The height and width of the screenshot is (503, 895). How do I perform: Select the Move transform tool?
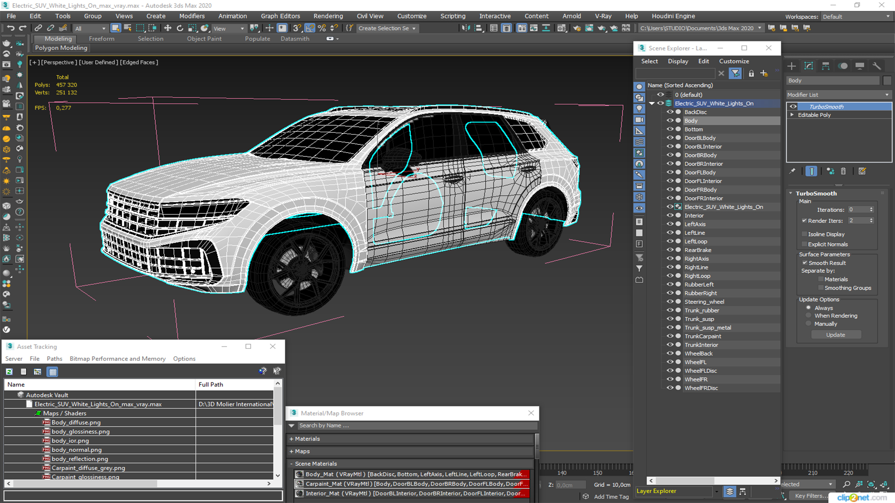[168, 28]
